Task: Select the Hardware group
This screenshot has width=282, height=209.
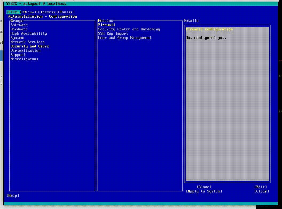Action: point(19,29)
